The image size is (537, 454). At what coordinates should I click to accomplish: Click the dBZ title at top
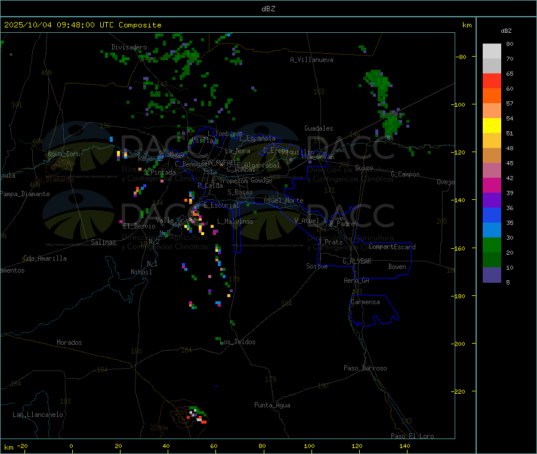tap(268, 9)
